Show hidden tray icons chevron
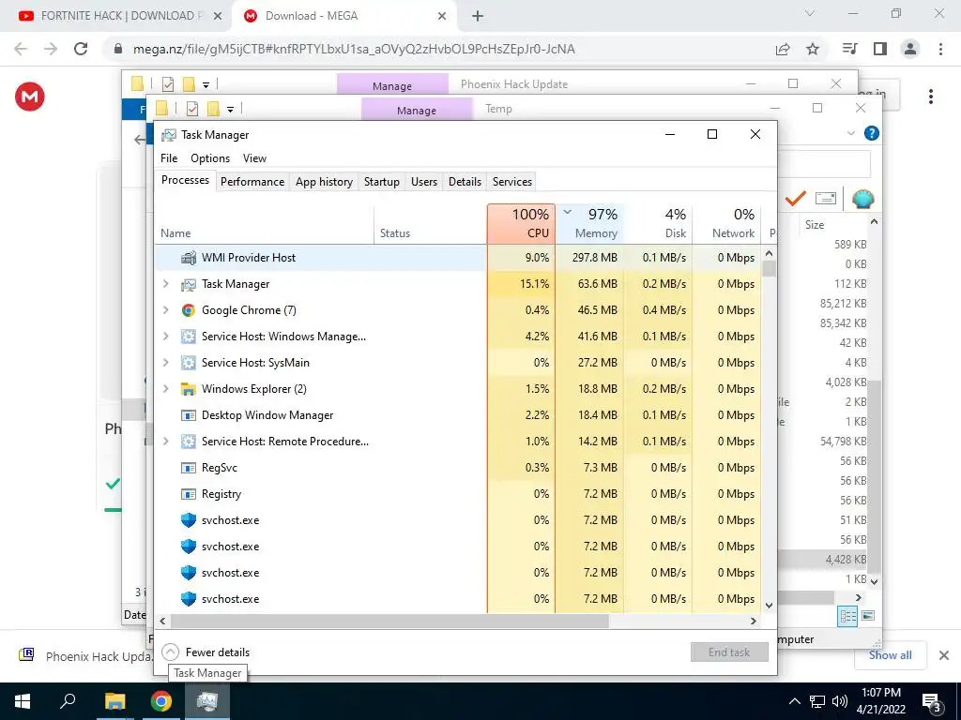961x720 pixels. tap(794, 701)
